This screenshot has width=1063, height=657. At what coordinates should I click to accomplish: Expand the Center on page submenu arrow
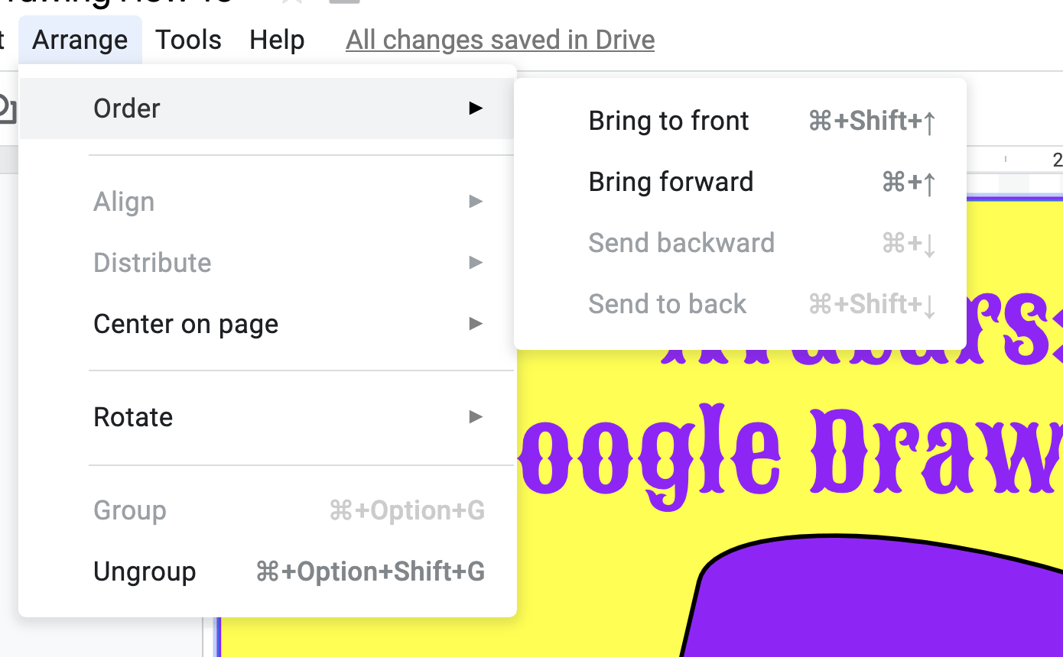476,324
